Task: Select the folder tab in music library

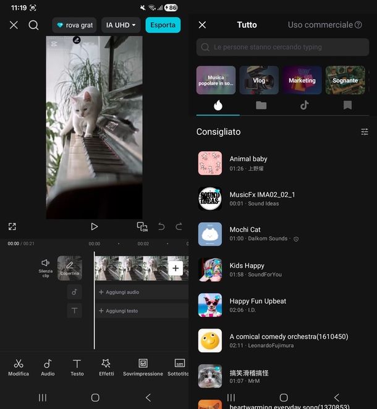Action: (x=261, y=105)
